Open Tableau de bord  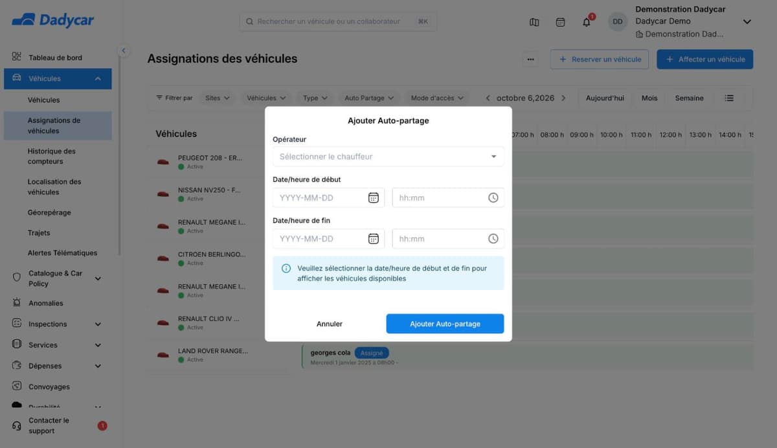55,58
